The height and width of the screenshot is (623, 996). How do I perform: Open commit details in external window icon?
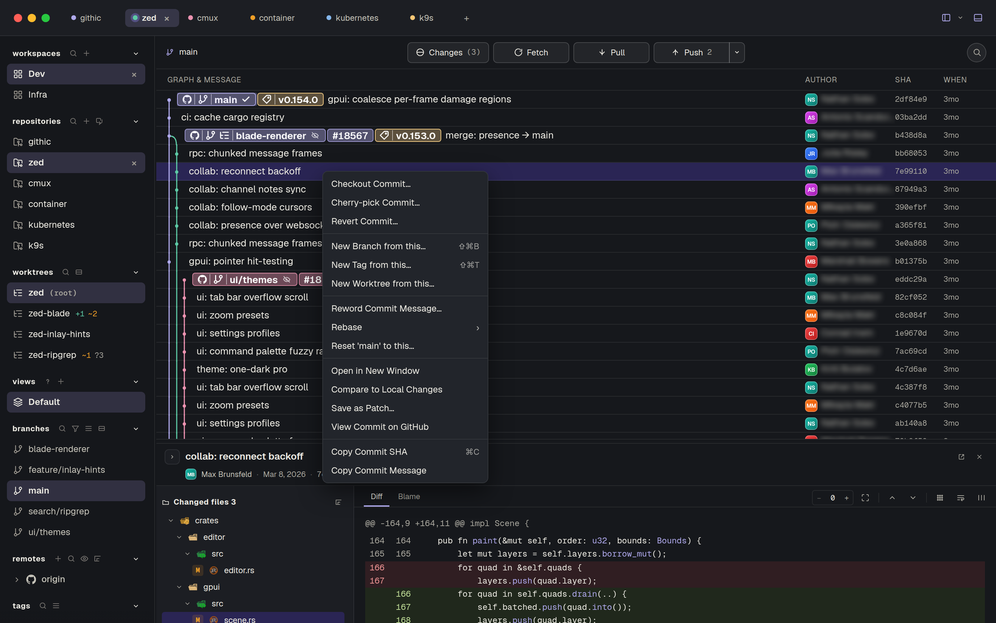(x=961, y=456)
